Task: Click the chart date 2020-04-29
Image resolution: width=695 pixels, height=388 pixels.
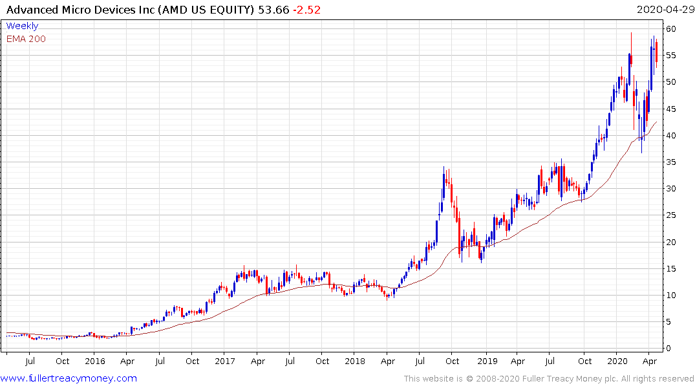Action: [665, 10]
